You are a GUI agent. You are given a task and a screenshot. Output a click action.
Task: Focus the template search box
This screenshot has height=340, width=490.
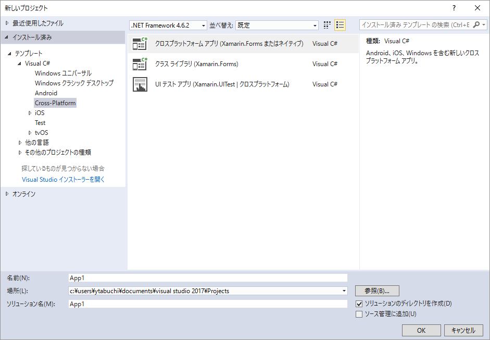tap(416, 24)
